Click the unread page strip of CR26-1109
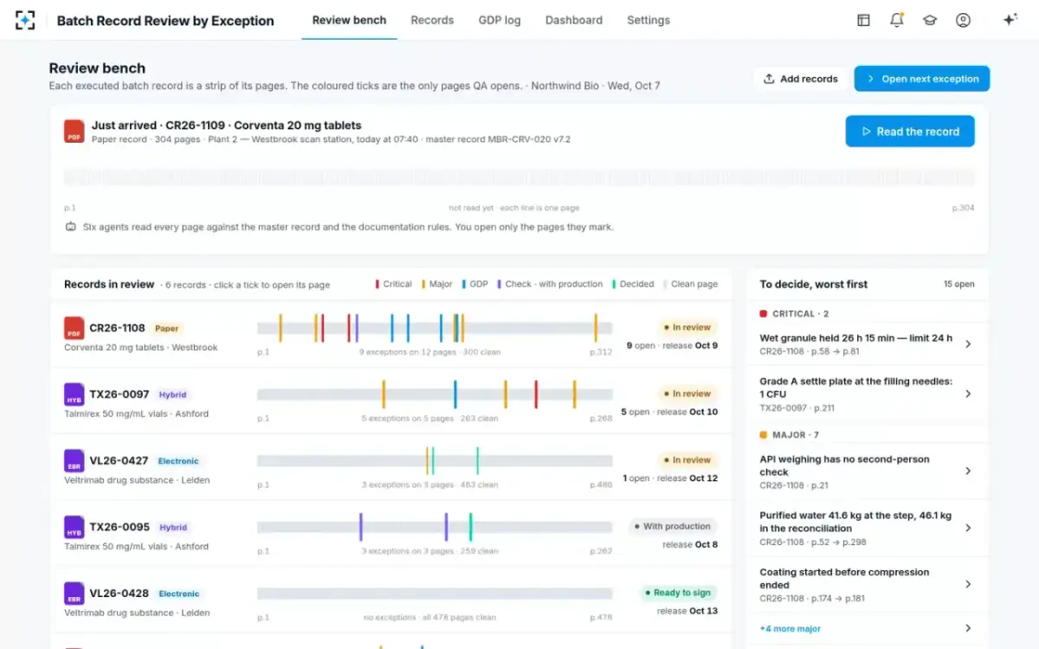Image resolution: width=1039 pixels, height=649 pixels. (x=519, y=177)
